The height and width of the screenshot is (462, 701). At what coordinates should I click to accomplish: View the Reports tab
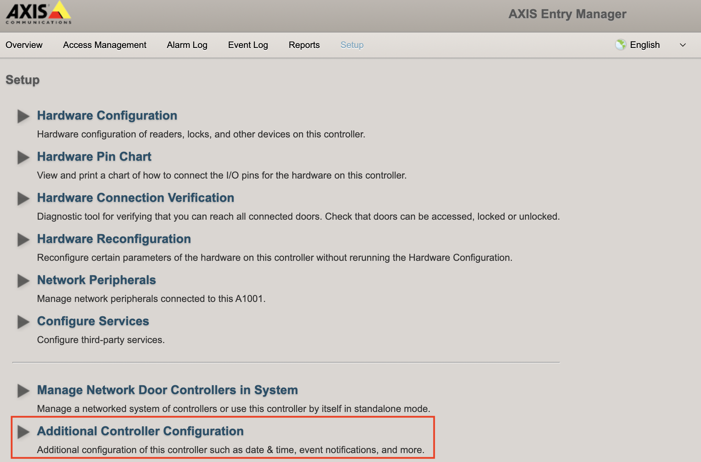pyautogui.click(x=304, y=45)
